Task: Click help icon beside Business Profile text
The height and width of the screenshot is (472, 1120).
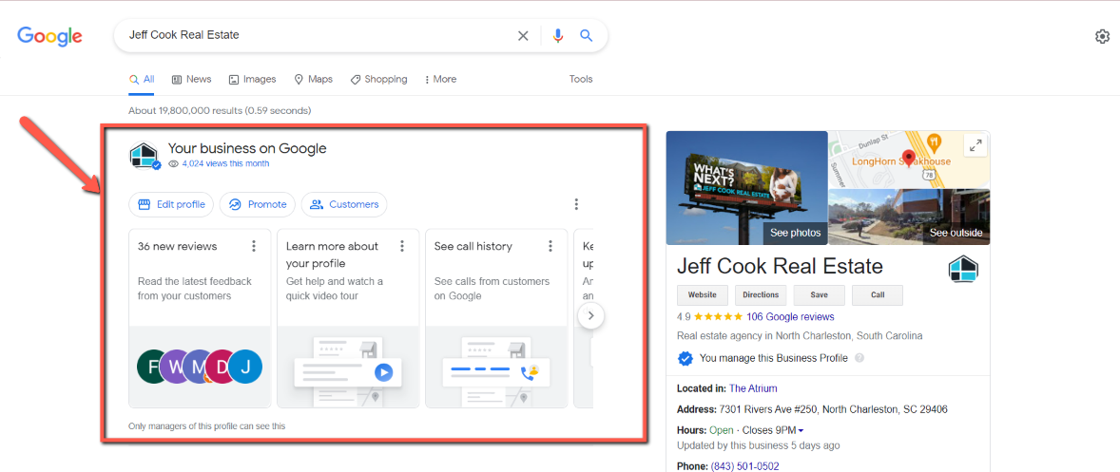Action: point(859,358)
